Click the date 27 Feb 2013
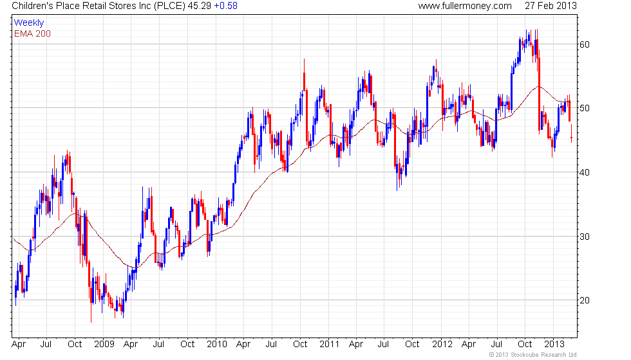Screen dimensions: 631x360 pos(551,6)
